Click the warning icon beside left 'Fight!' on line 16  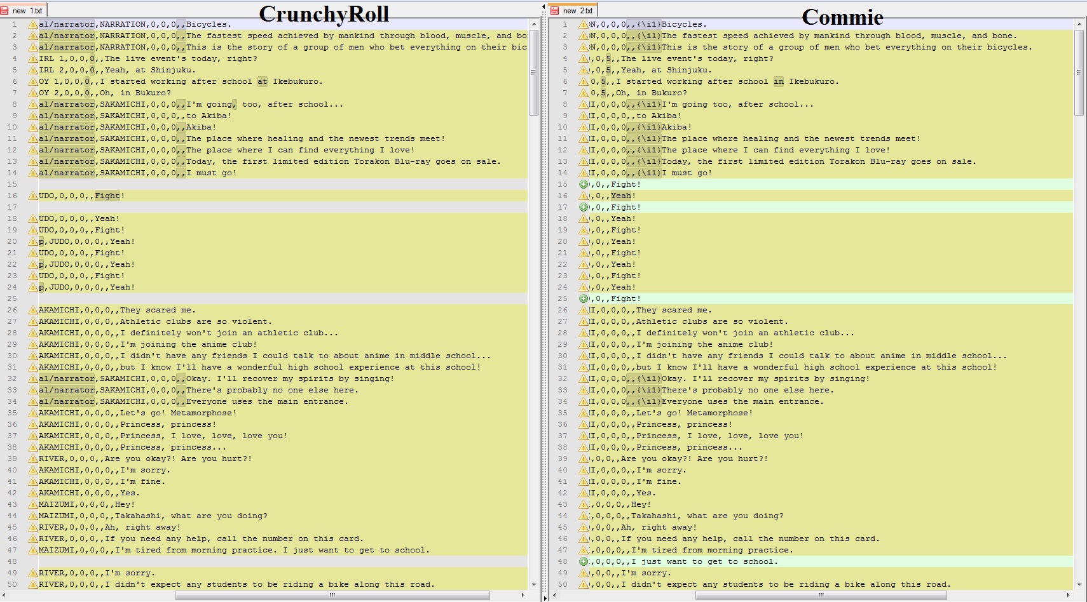click(33, 196)
